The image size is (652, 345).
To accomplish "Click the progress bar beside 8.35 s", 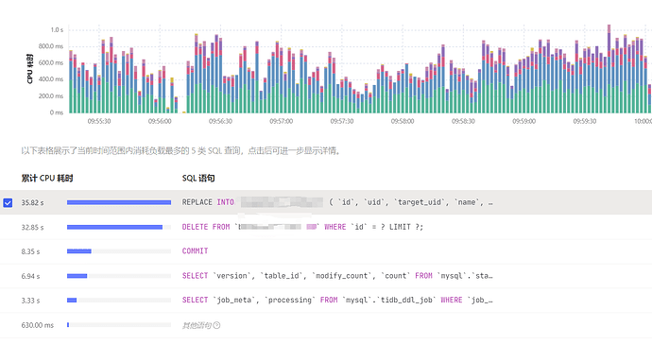I will pyautogui.click(x=119, y=251).
